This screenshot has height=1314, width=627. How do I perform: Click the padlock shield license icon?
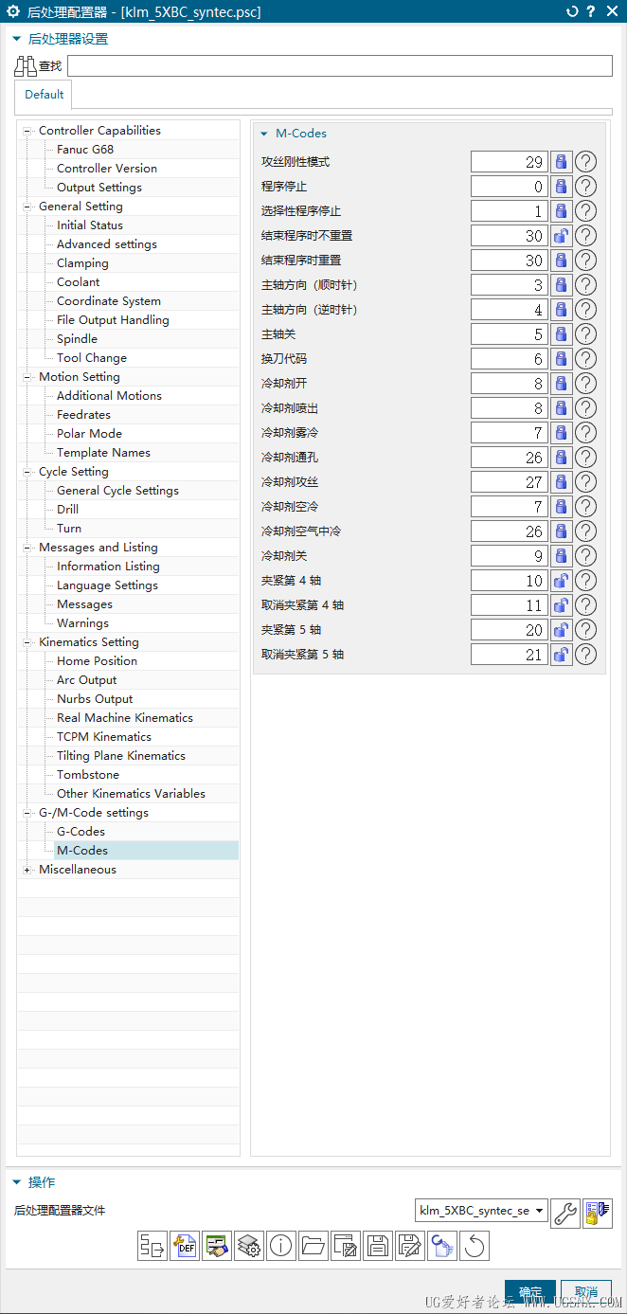pyautogui.click(x=598, y=1214)
